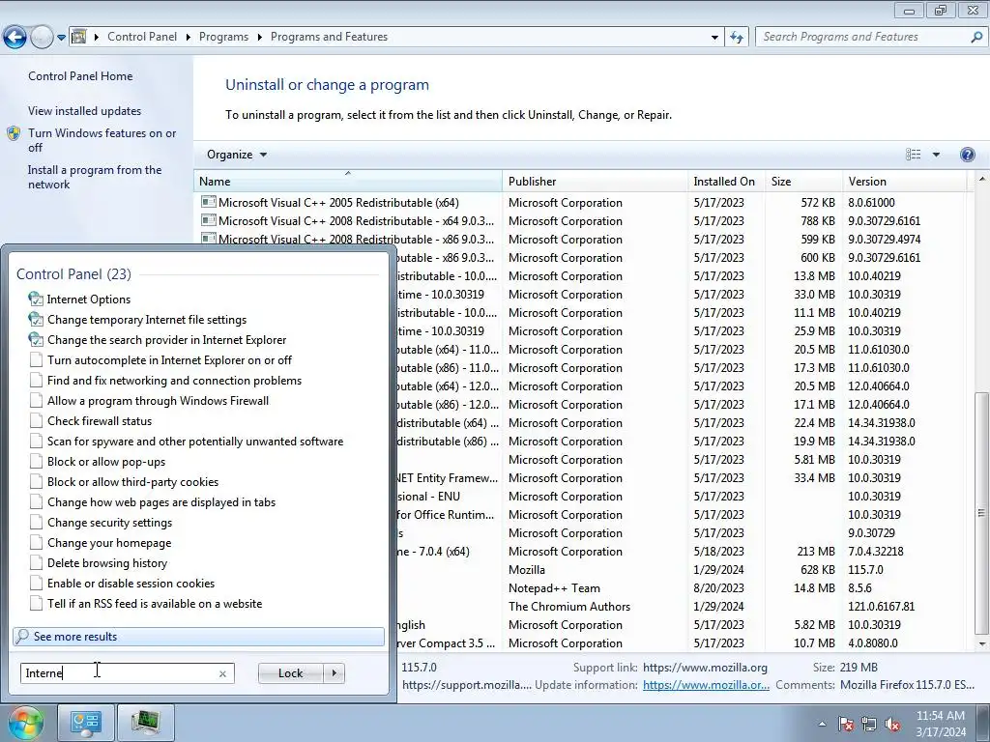990x742 pixels.
Task: Open the Organize menu
Action: [237, 155]
